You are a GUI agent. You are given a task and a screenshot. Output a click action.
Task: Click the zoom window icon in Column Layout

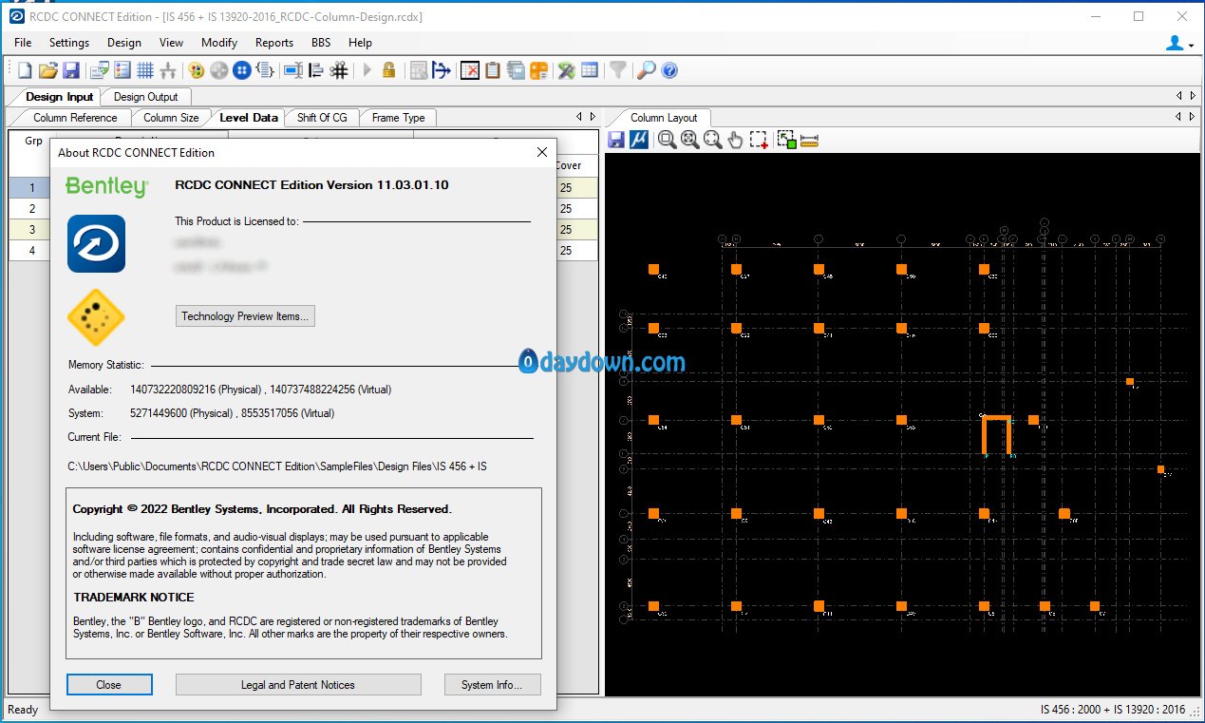(668, 140)
